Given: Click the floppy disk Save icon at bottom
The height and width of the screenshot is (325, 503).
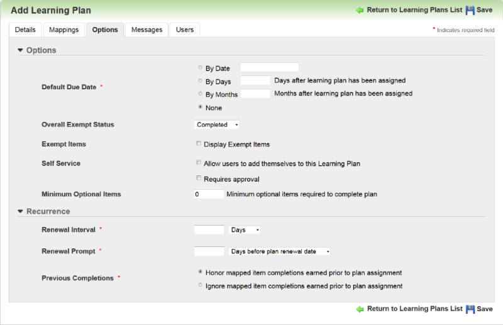Looking at the screenshot, I should coord(470,309).
